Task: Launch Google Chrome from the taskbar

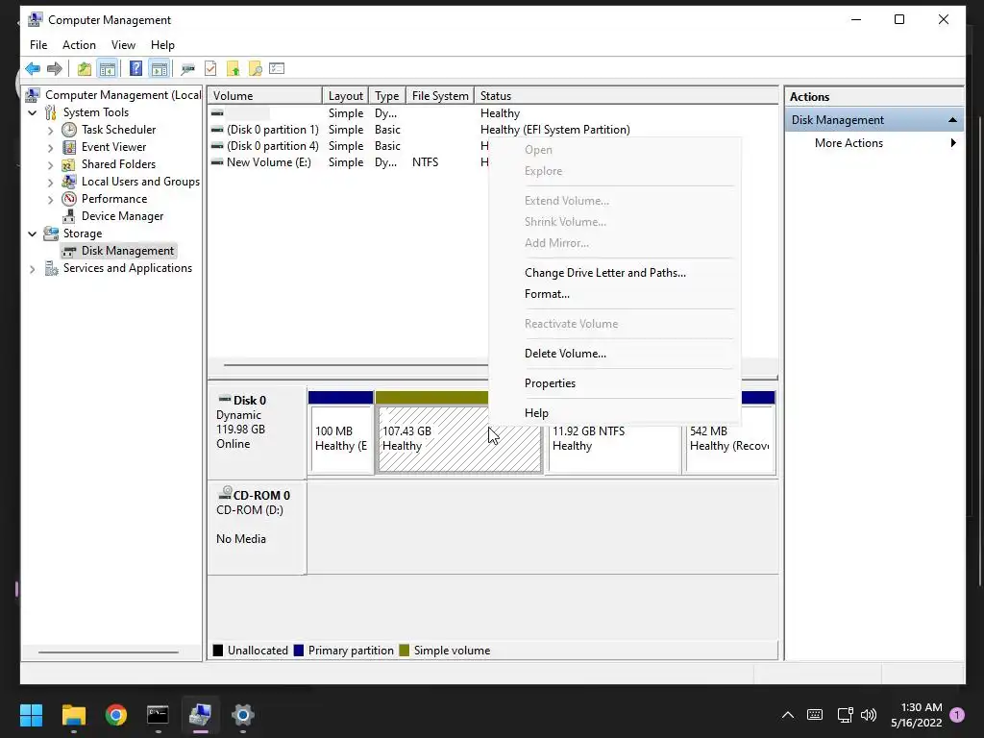Action: pyautogui.click(x=116, y=715)
